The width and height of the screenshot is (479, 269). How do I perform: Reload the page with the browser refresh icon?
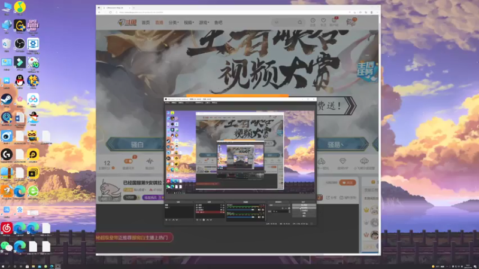tap(110, 12)
